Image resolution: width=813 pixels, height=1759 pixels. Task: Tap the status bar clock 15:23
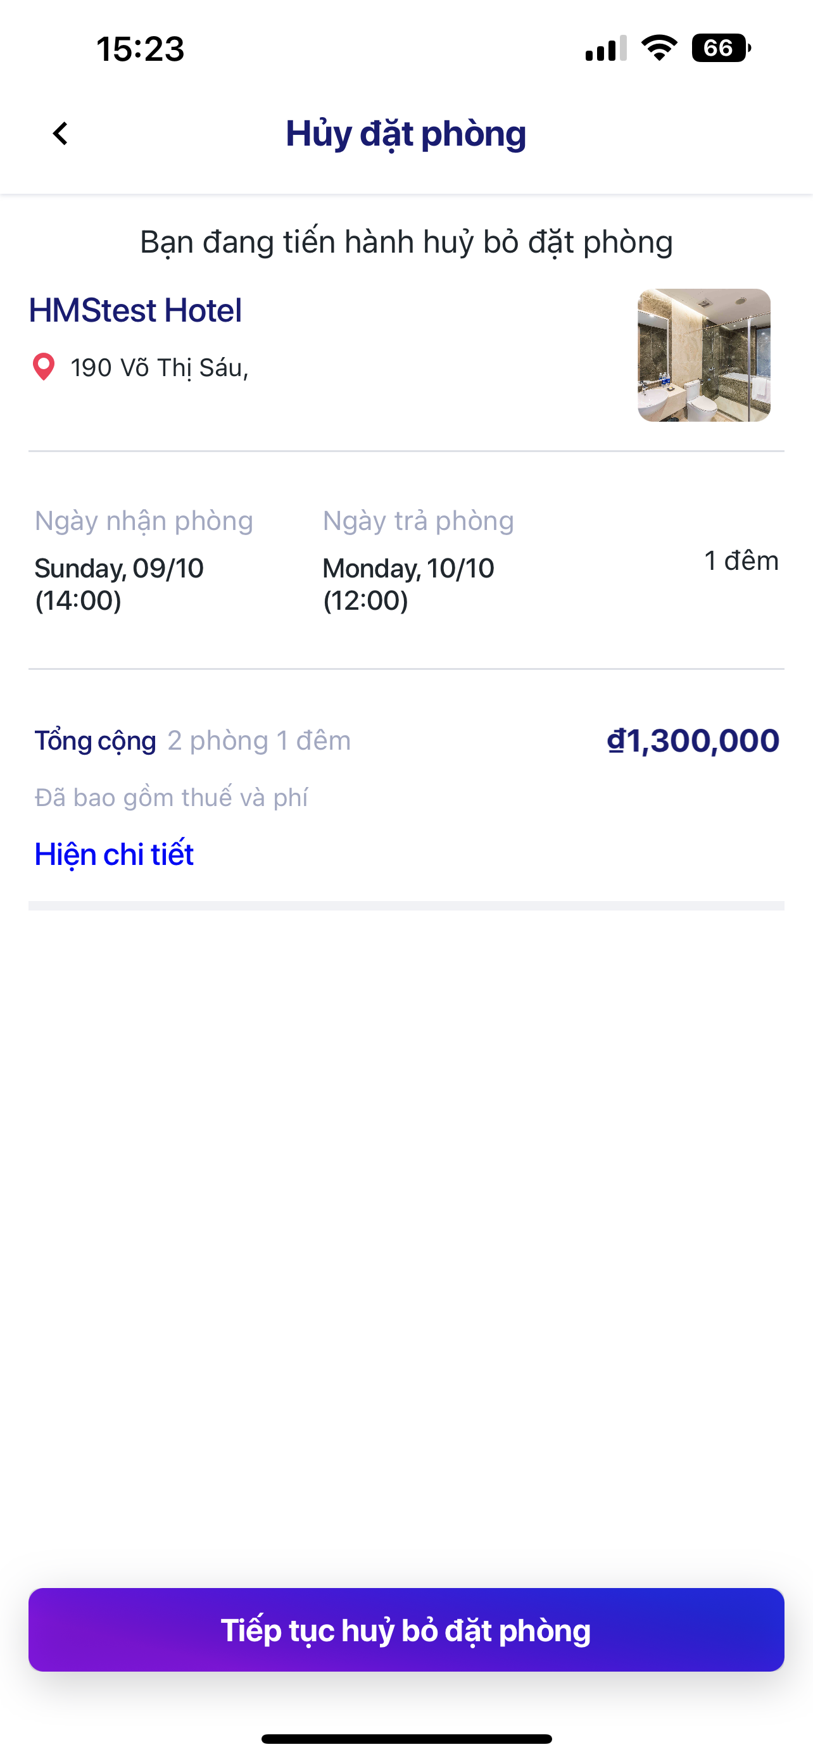click(141, 49)
